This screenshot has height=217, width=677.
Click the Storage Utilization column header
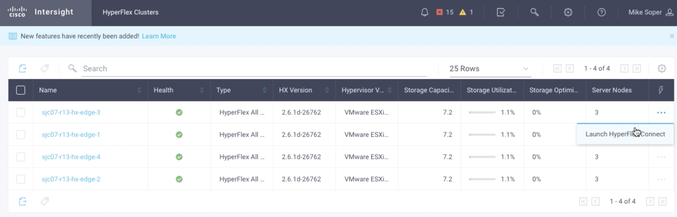click(x=492, y=90)
